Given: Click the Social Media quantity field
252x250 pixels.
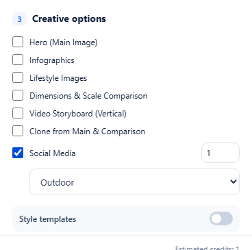Looking at the screenshot, I should [220, 153].
